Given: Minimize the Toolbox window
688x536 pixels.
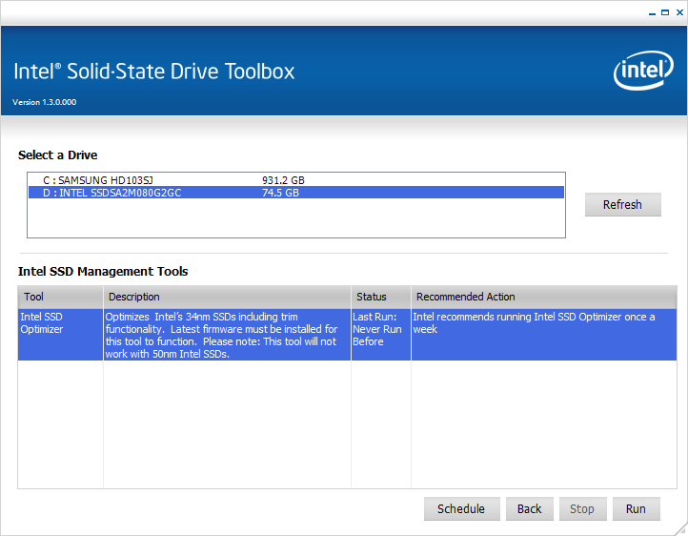Looking at the screenshot, I should 652,12.
